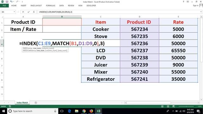
Task: Select column E header
Action: tap(178, 17)
